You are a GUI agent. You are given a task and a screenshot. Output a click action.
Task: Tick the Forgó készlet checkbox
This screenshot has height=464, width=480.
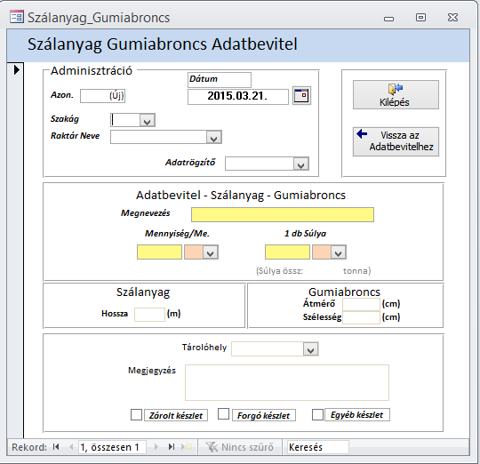pos(223,414)
